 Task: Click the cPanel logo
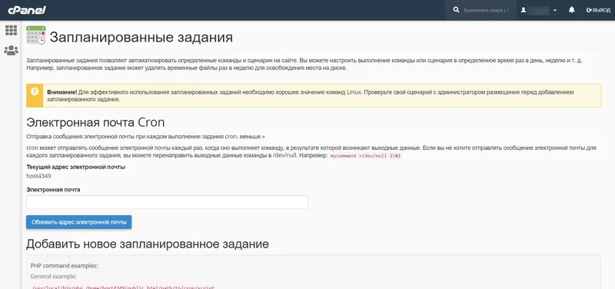coord(27,10)
